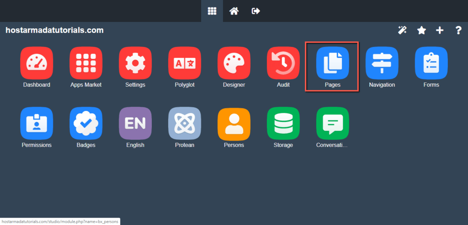Go to the home icon in the top bar
468x225 pixels.
pos(234,11)
